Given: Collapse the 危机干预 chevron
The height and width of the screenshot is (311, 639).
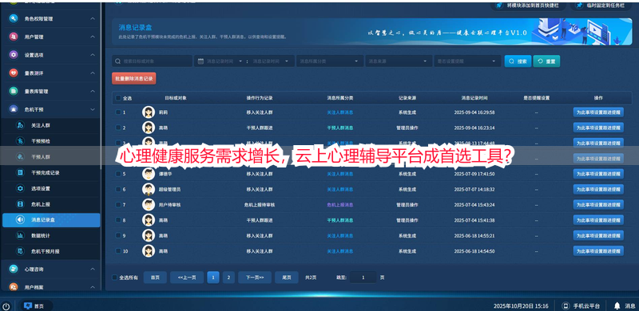Looking at the screenshot, I should pos(93,109).
